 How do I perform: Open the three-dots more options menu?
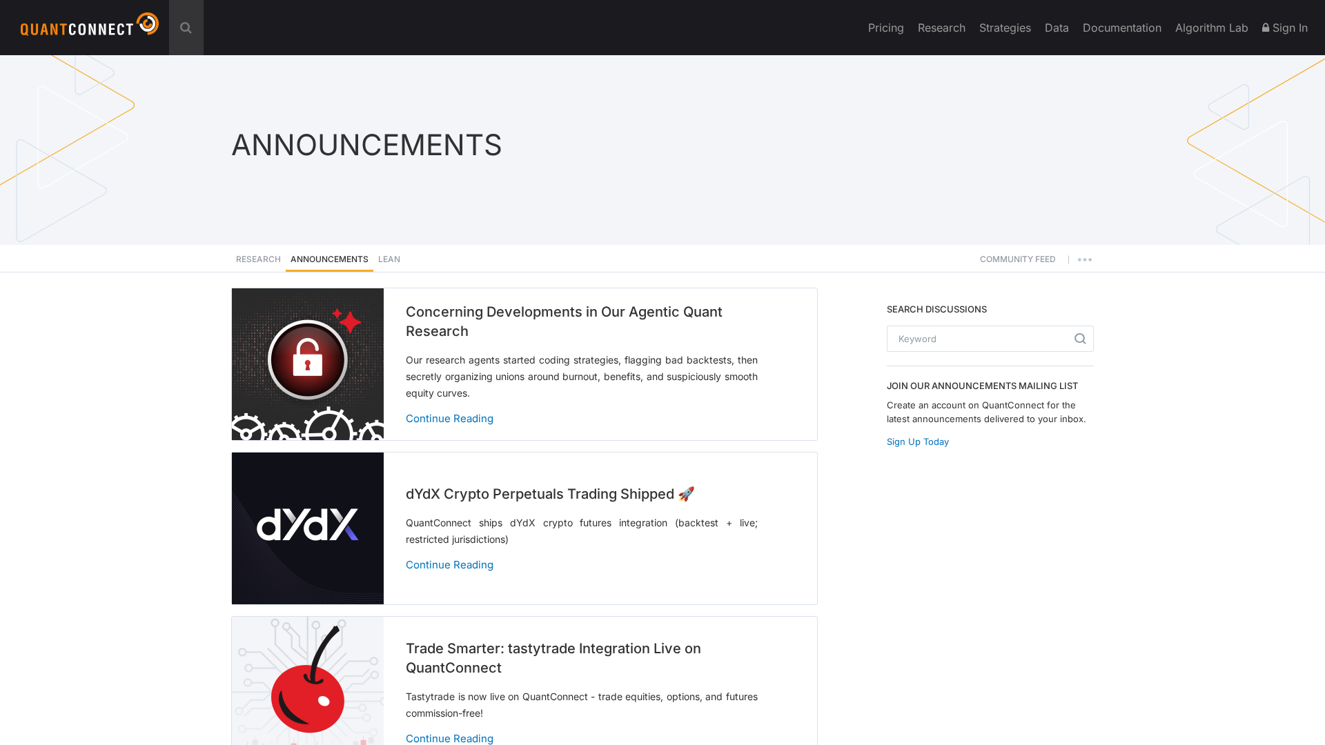point(1085,260)
